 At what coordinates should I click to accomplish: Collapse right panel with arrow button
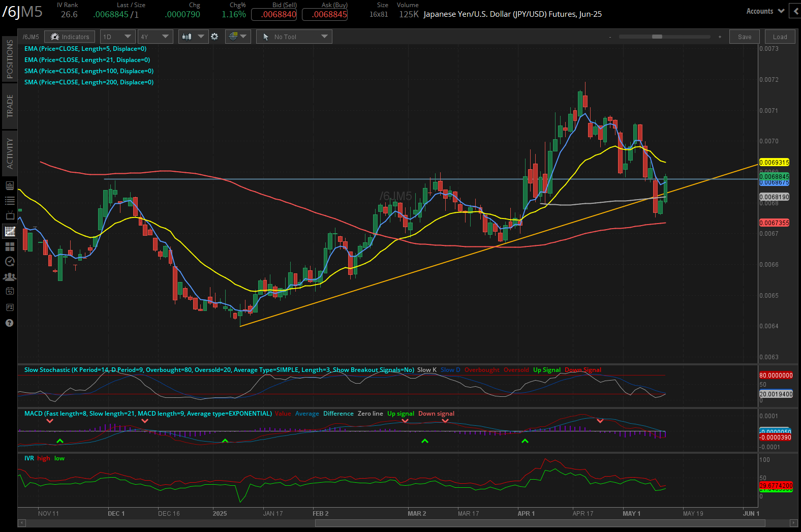(795, 11)
